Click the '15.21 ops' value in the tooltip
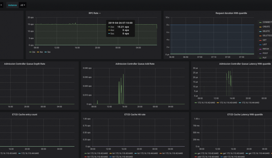Screen dimensions: 272x158 (x=123, y=27)
